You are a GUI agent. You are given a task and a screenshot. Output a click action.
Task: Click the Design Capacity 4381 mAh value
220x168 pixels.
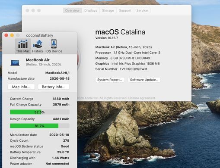(x=61, y=119)
